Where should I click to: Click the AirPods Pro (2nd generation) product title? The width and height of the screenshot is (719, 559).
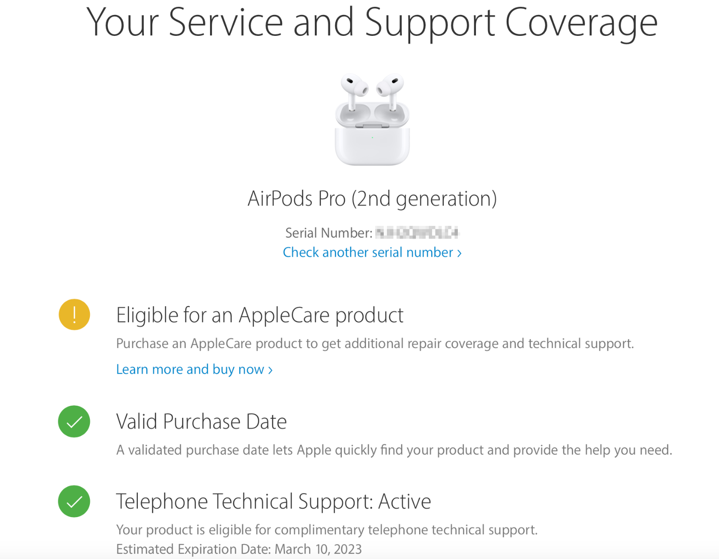(372, 198)
